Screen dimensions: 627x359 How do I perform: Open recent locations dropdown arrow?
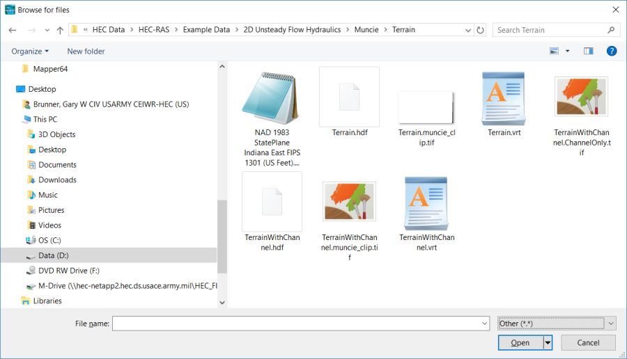[x=47, y=31]
